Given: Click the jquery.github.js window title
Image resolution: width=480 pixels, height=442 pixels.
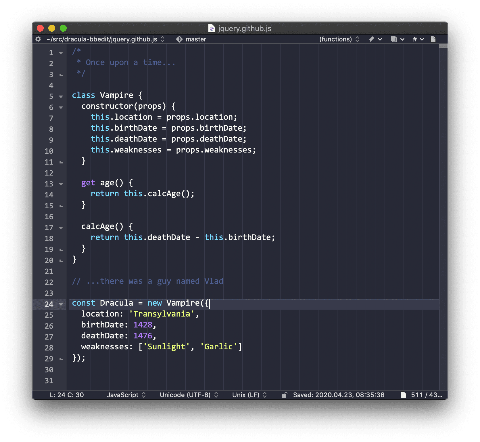Looking at the screenshot, I should click(245, 28).
